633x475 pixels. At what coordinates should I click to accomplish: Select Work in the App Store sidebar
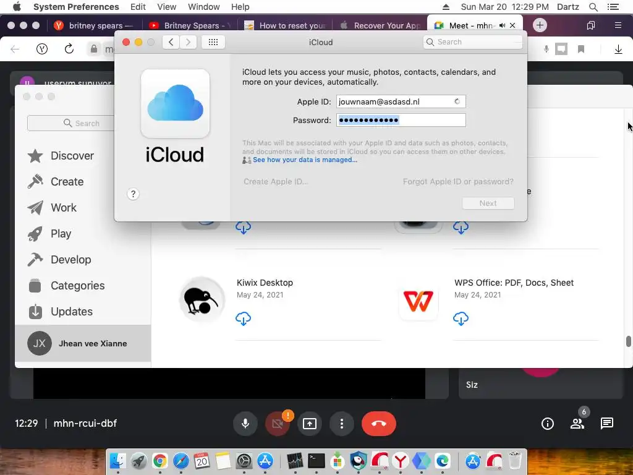(x=52, y=208)
